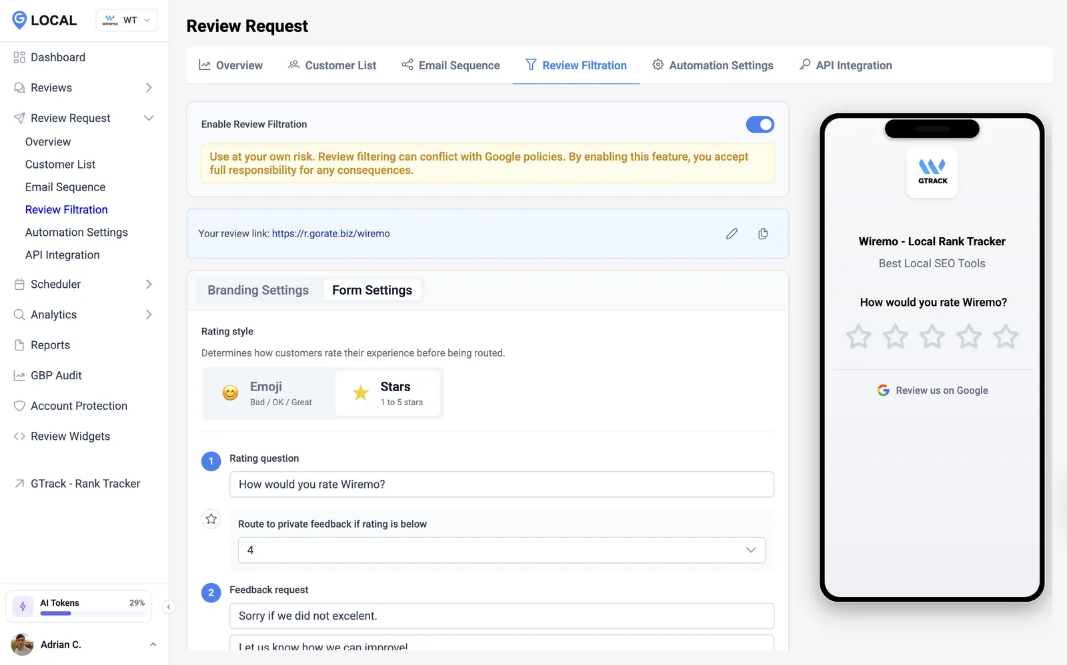Click the GBP Audit chart icon
This screenshot has width=1067, height=665.
pyautogui.click(x=19, y=376)
